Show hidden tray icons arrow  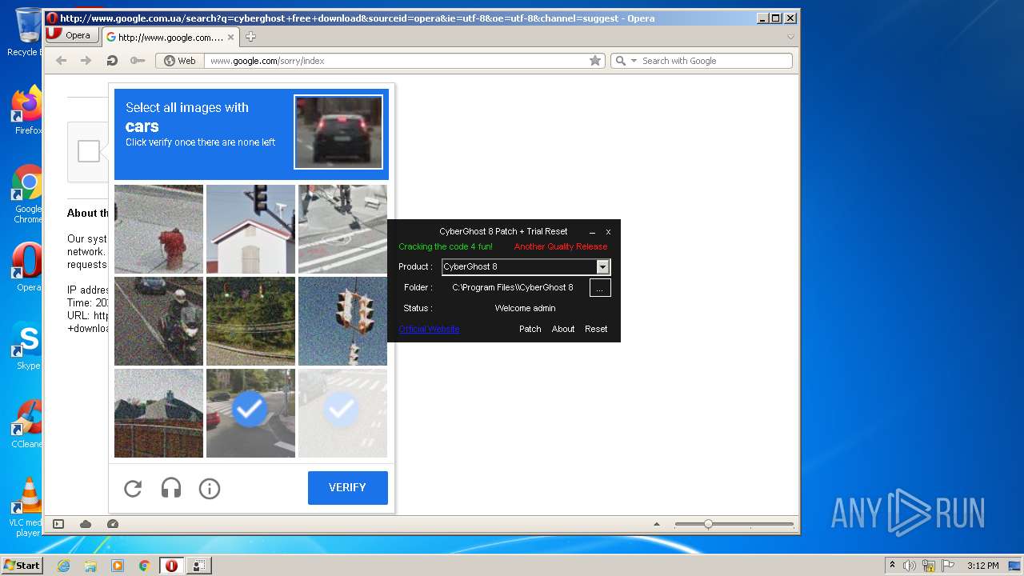click(x=892, y=566)
